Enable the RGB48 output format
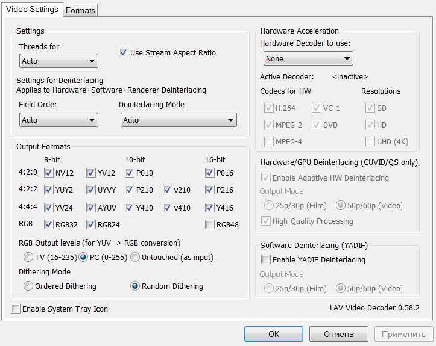The image size is (436, 346). point(210,225)
